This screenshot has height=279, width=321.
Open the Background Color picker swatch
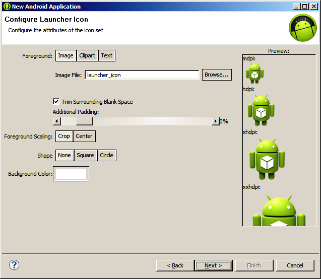[x=71, y=174]
